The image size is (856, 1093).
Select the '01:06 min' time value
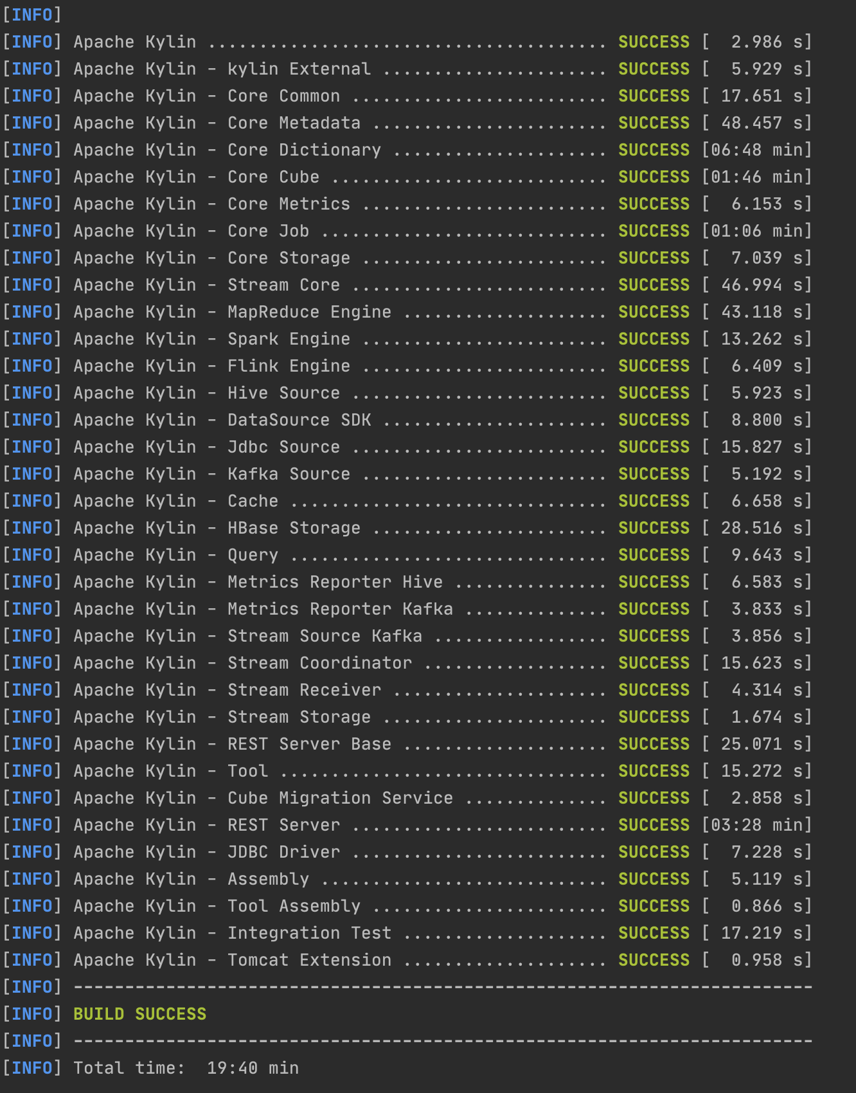click(x=756, y=231)
